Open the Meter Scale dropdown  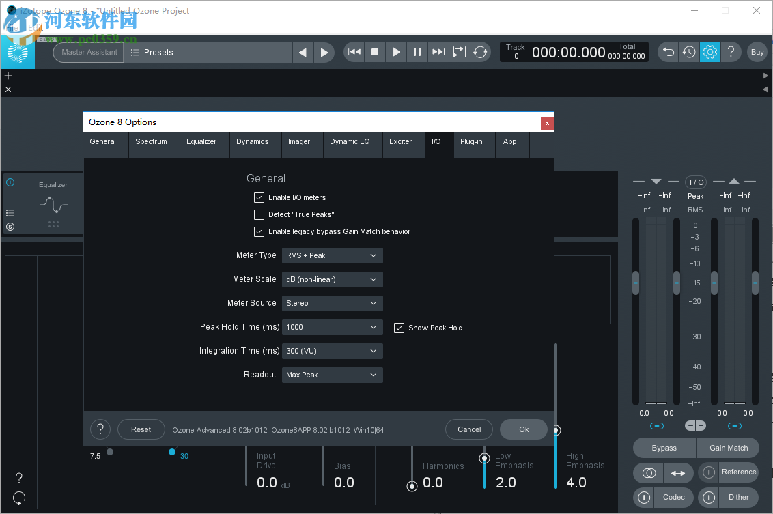332,279
